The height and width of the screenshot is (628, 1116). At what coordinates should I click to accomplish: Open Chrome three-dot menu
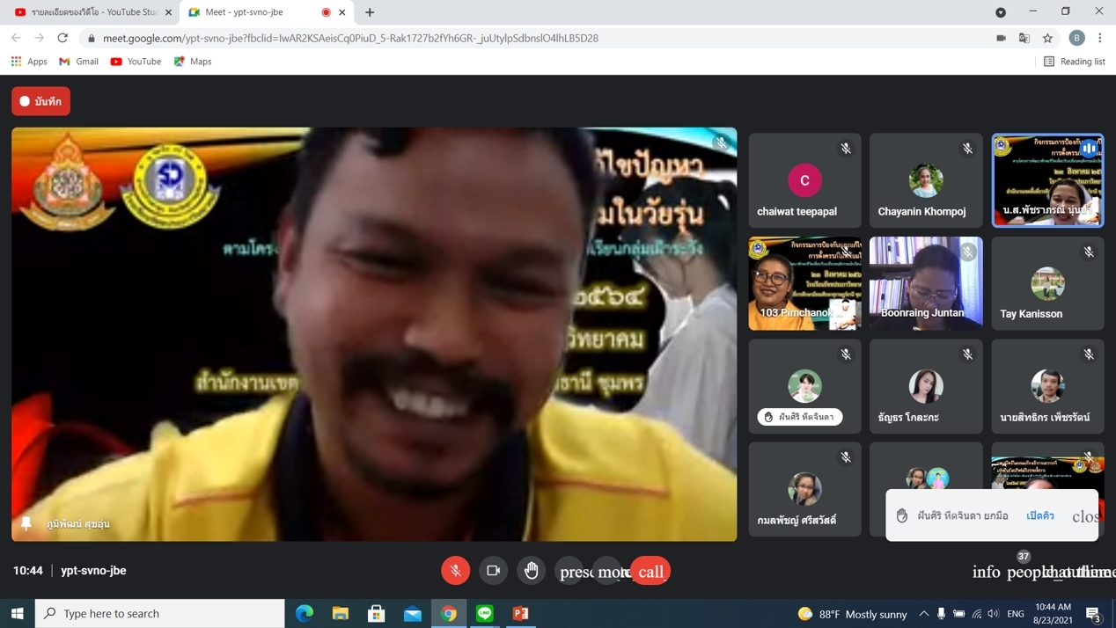click(1099, 38)
